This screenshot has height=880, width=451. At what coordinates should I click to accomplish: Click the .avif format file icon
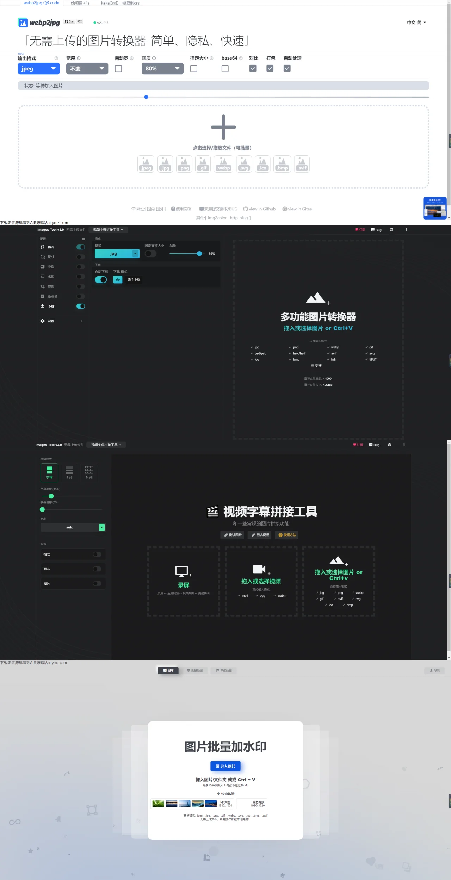(302, 164)
